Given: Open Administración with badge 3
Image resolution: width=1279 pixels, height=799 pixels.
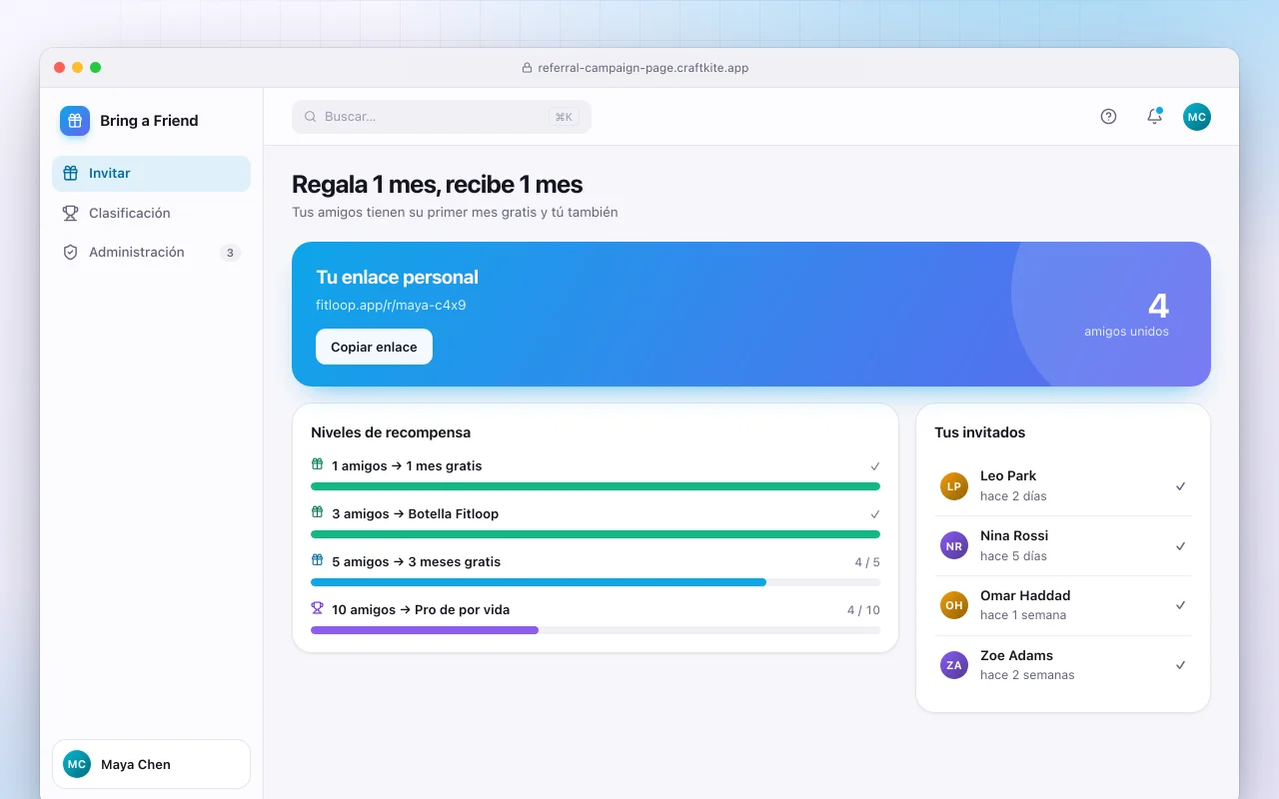Looking at the screenshot, I should pyautogui.click(x=151, y=253).
